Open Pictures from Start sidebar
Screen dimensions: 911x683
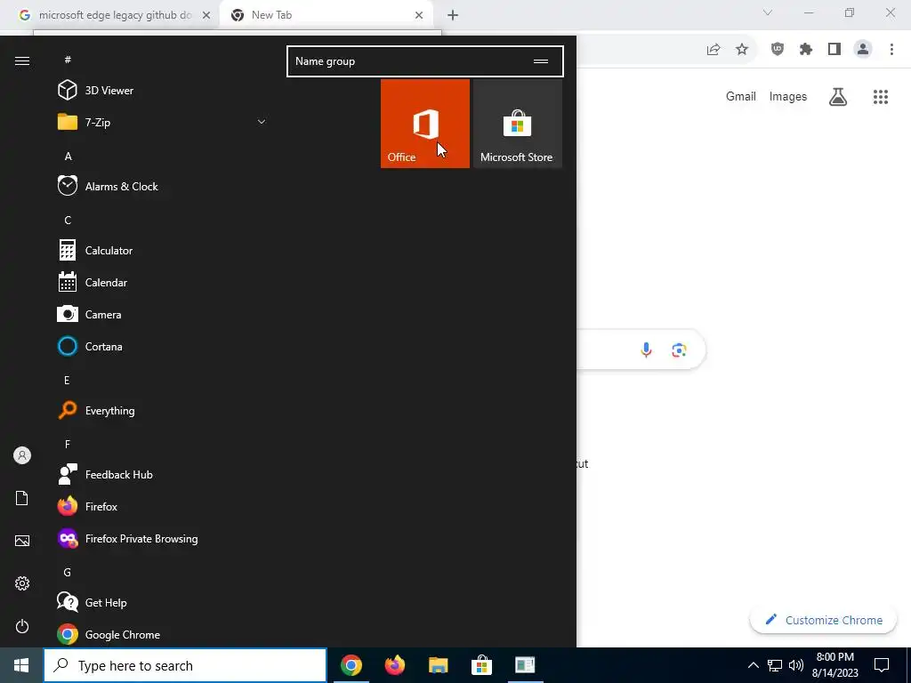coord(22,541)
